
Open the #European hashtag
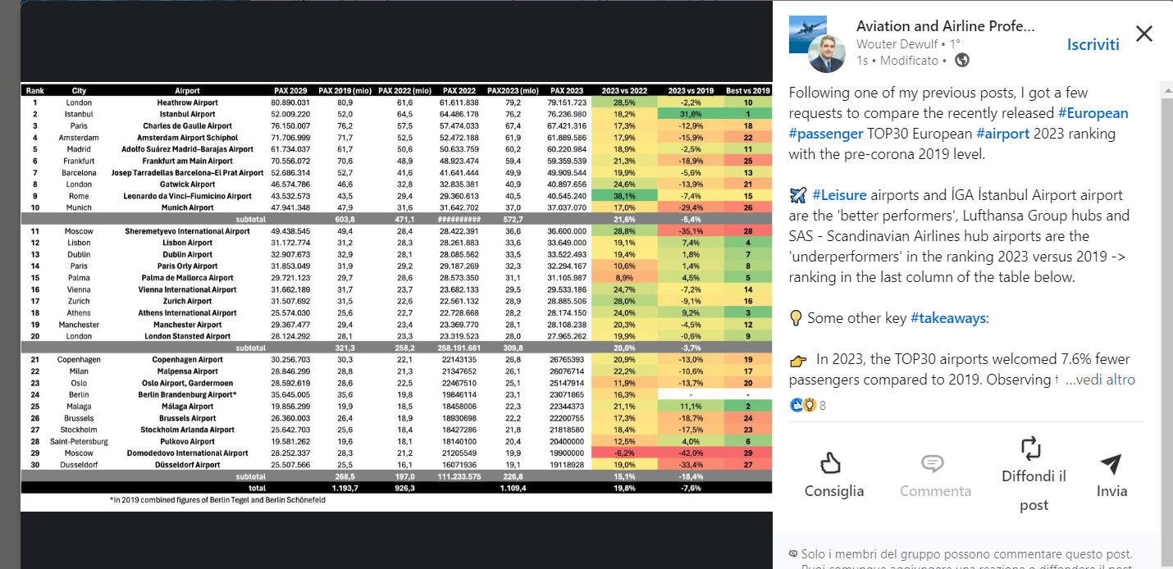[1093, 113]
